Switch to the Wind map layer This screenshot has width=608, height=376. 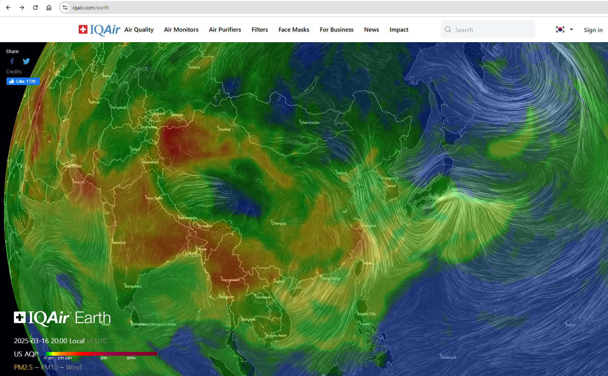coord(73,367)
